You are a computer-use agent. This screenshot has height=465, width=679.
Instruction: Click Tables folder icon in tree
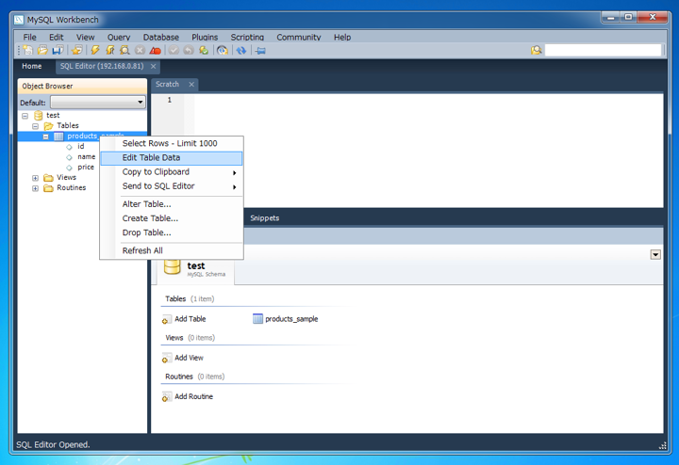[49, 126]
